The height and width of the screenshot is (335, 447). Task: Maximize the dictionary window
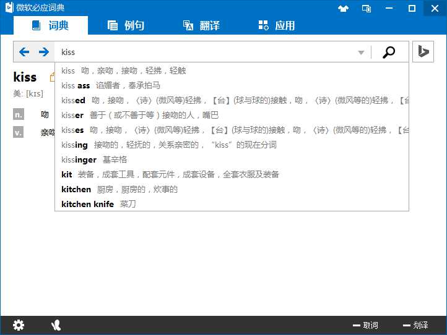coord(412,8)
